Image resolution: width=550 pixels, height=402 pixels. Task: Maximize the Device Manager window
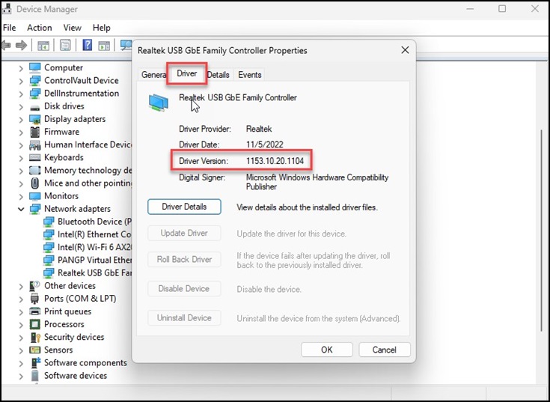(x=502, y=9)
